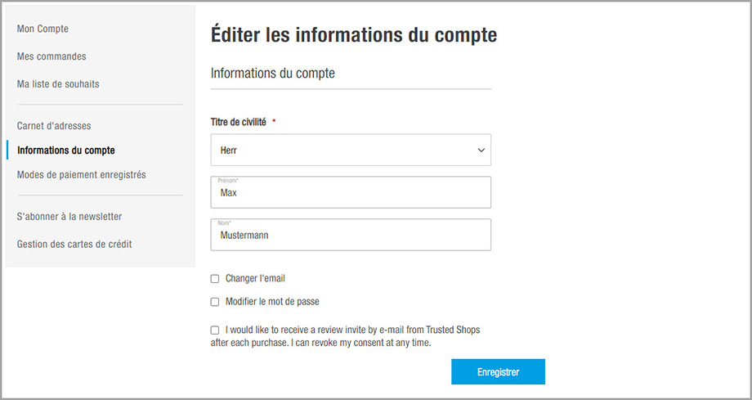
Task: Open Mes commandes from the sidebar
Action: pos(51,56)
